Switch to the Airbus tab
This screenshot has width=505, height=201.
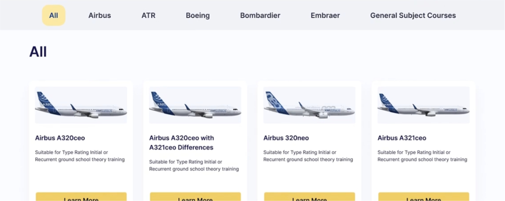coord(100,16)
